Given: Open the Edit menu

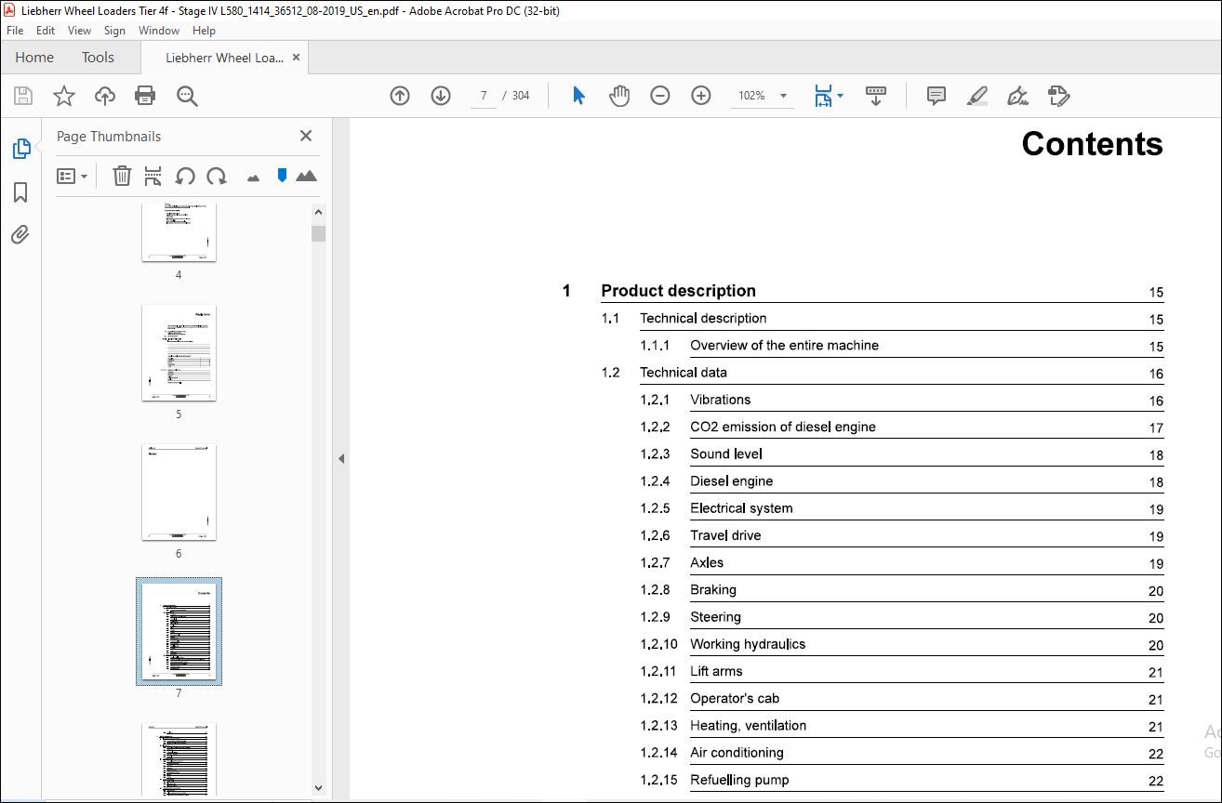Looking at the screenshot, I should tap(46, 31).
